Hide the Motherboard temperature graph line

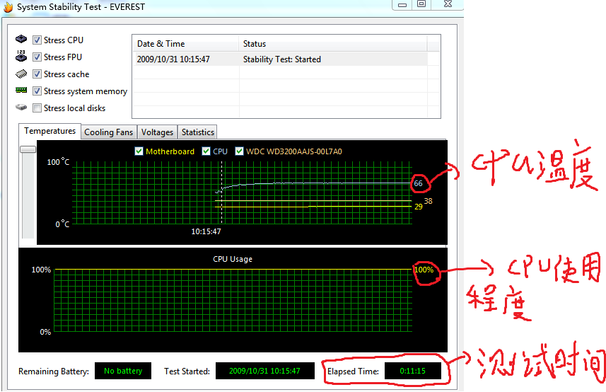(139, 151)
